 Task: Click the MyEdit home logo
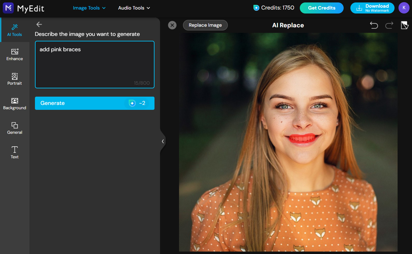click(x=23, y=8)
